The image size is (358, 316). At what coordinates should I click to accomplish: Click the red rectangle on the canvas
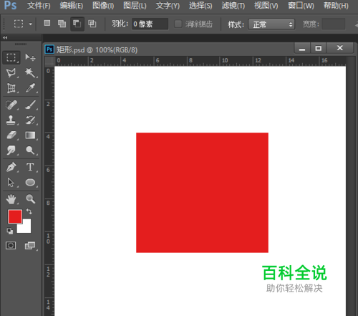pos(202,193)
